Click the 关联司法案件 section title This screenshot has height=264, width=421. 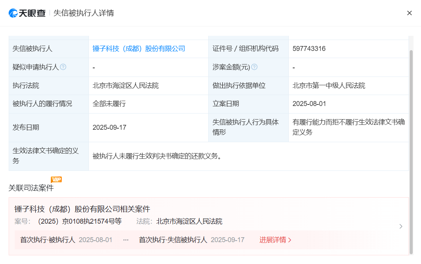(31, 188)
